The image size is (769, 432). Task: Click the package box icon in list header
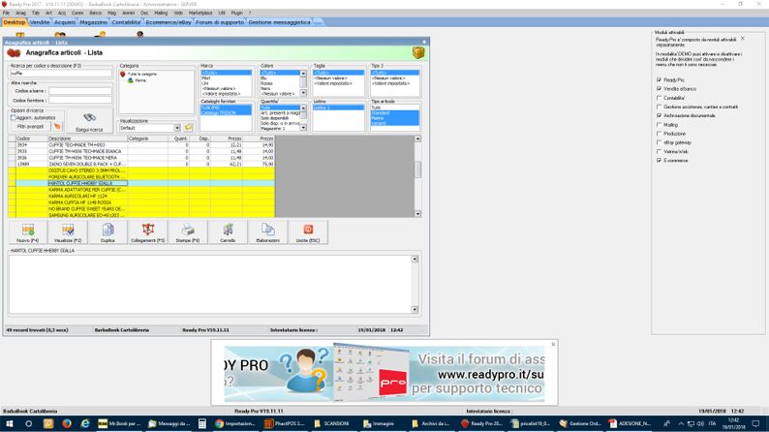pos(417,52)
